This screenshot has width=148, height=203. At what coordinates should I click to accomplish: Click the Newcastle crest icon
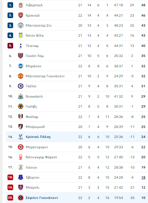[x=21, y=96]
